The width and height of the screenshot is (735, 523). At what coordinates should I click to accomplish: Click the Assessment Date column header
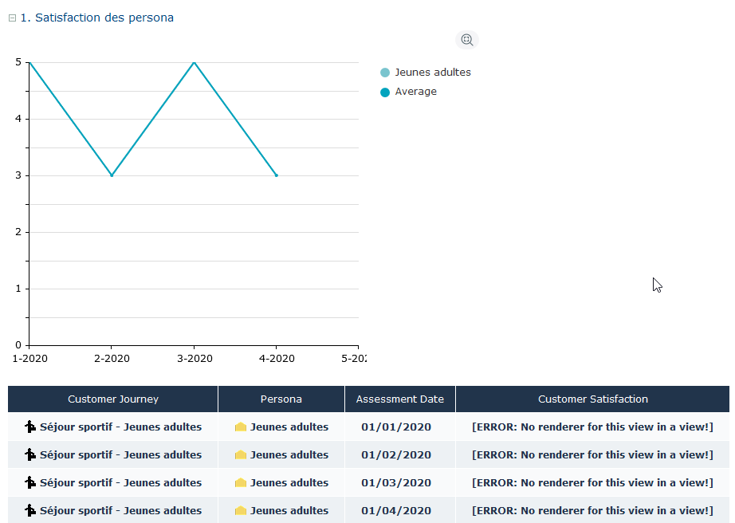tap(399, 399)
